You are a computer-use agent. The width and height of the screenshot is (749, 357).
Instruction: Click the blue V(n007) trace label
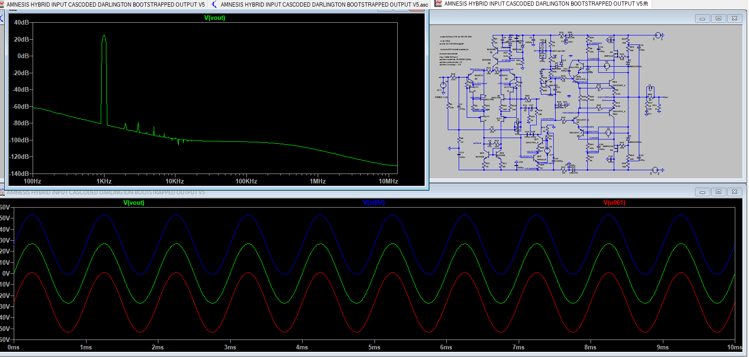tap(374, 203)
